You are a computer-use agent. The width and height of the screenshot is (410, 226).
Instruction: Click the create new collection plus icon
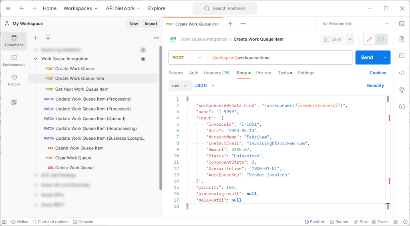point(36,38)
